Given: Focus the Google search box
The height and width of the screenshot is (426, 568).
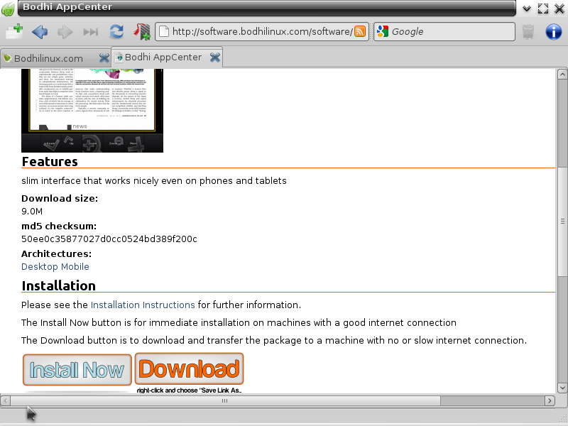Looking at the screenshot, I should 444,31.
